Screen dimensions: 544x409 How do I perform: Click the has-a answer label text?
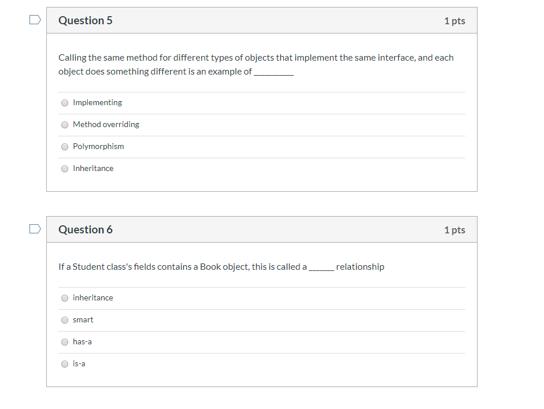[82, 342]
